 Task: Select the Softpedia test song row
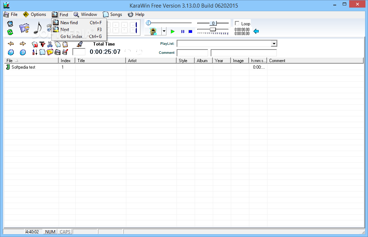(184, 67)
